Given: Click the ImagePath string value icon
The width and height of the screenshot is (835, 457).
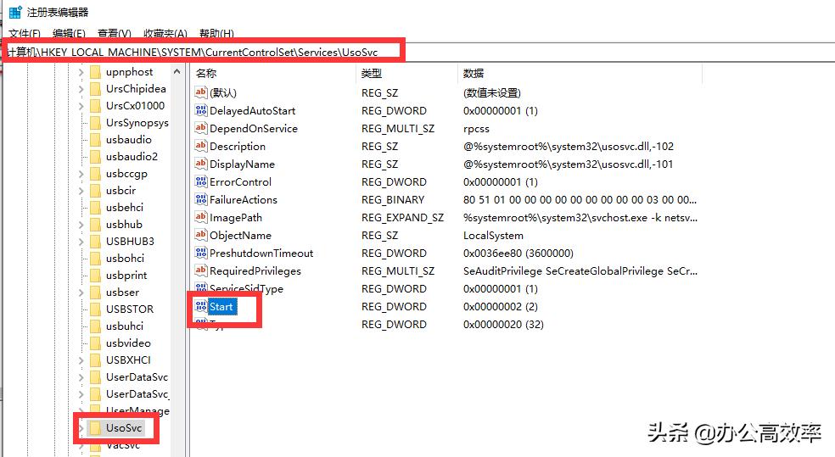Looking at the screenshot, I should 201,217.
